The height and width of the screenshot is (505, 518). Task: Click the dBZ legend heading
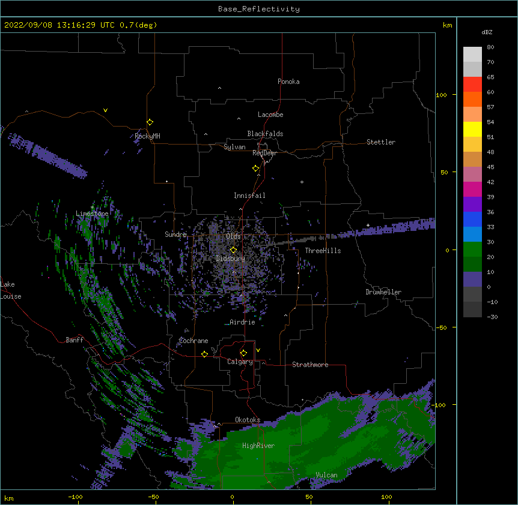coord(487,32)
